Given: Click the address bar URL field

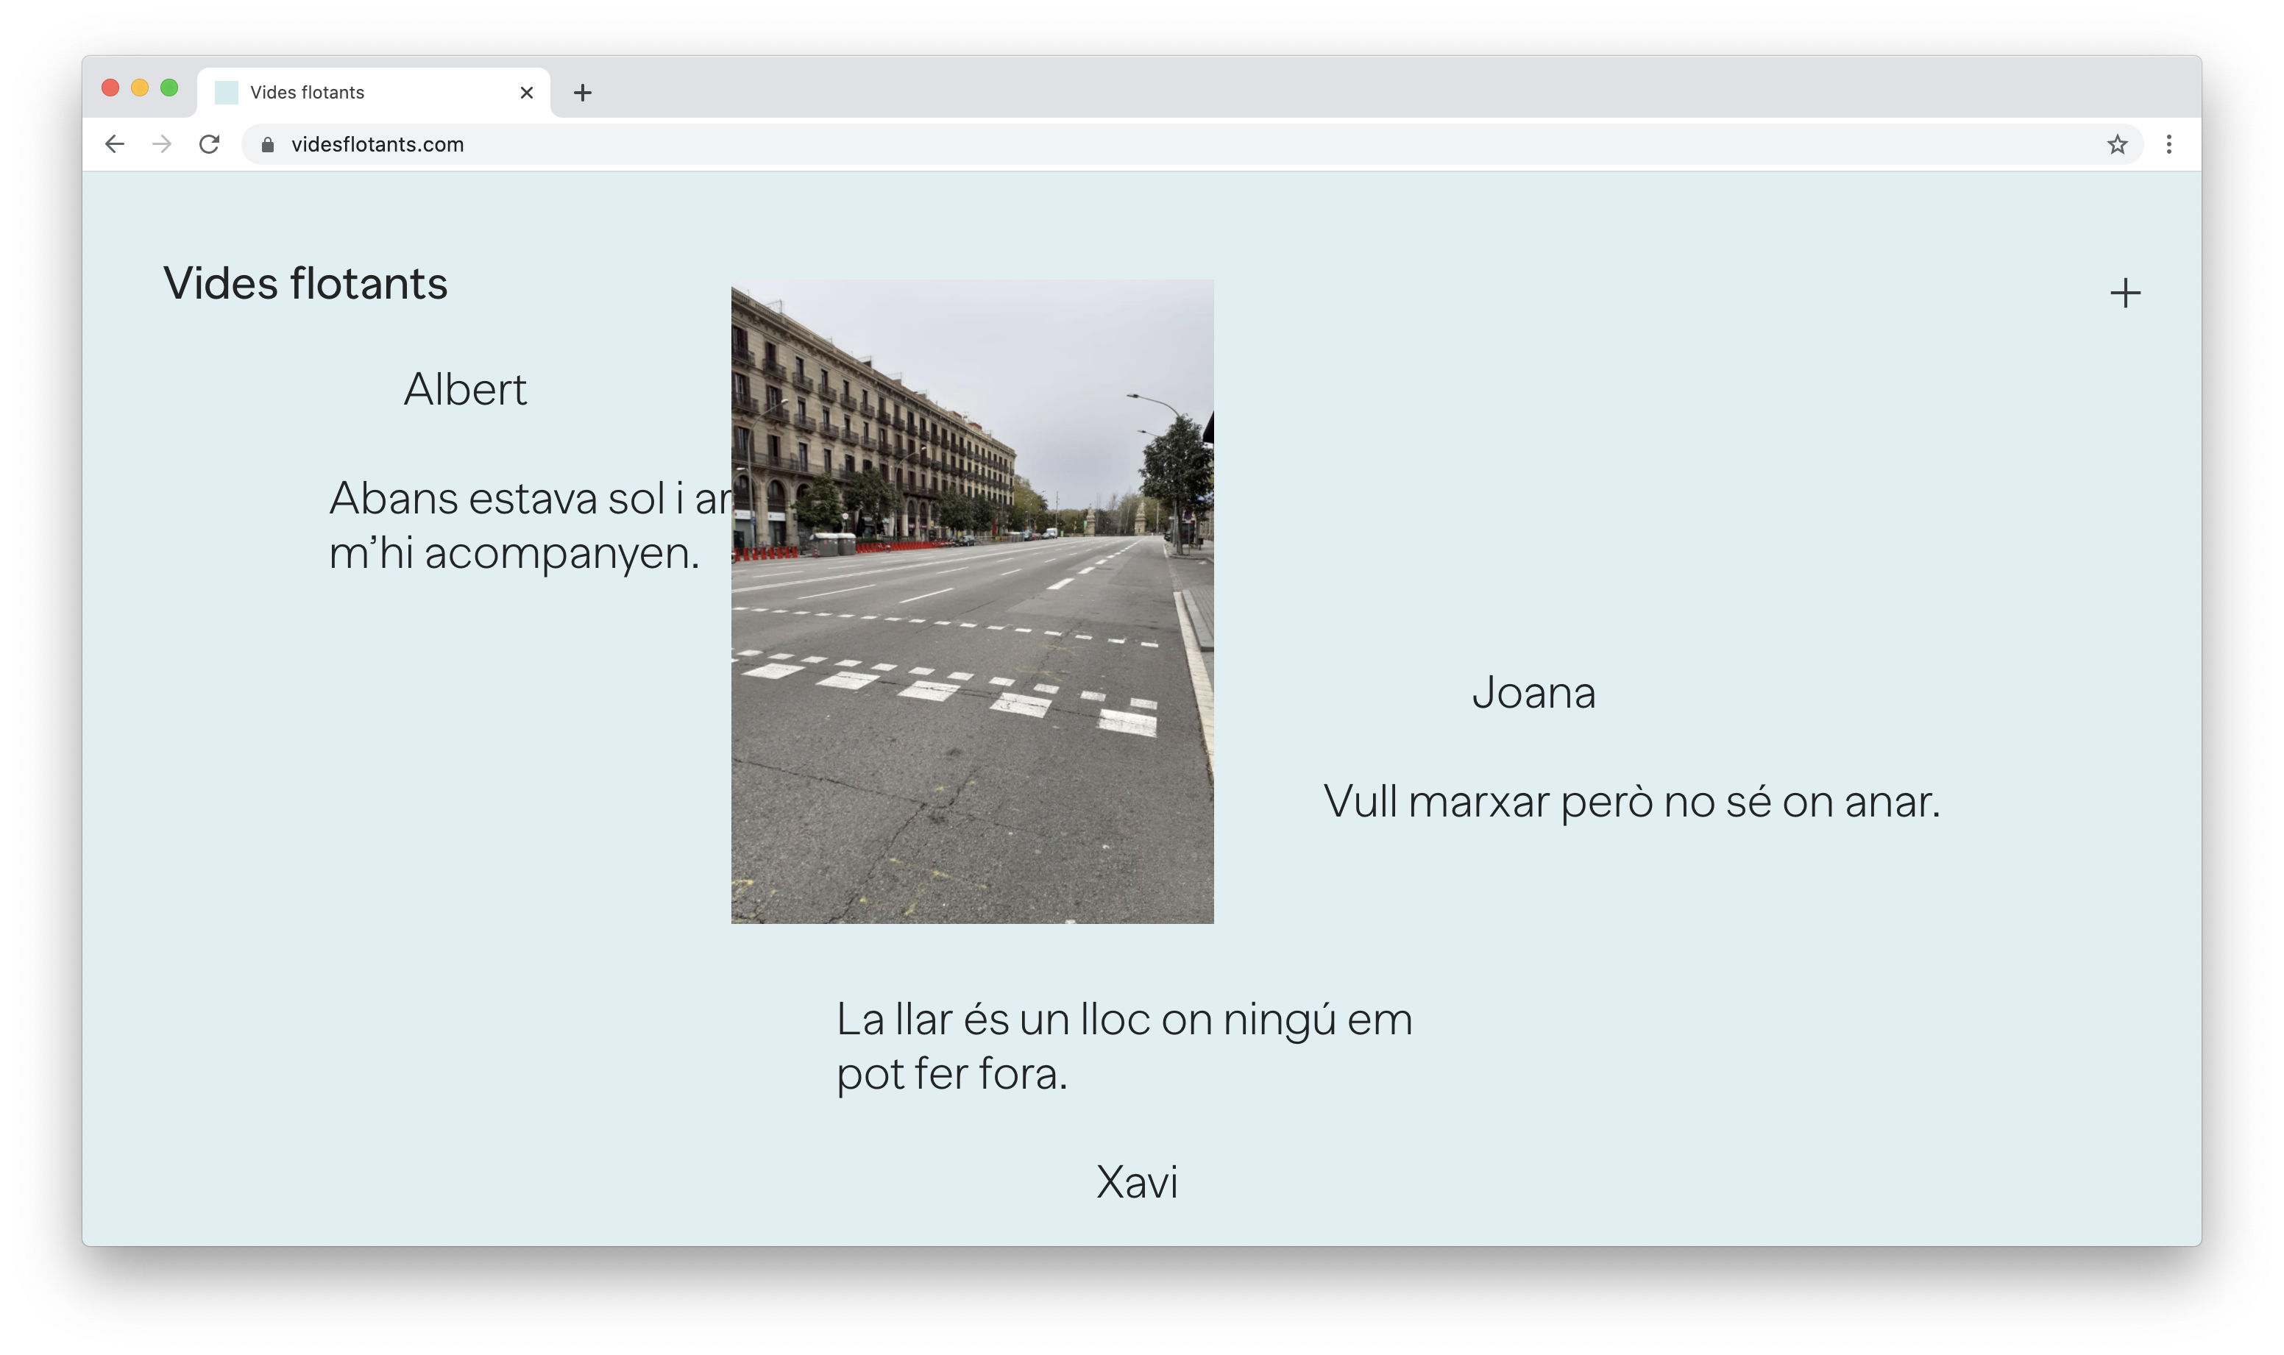Looking at the screenshot, I should pos(1096,144).
